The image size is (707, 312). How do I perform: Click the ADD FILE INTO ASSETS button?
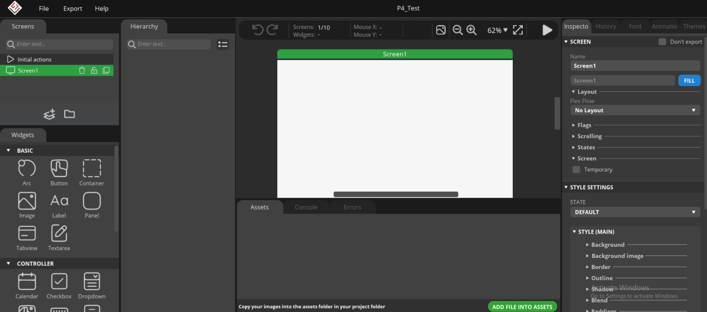tap(522, 306)
